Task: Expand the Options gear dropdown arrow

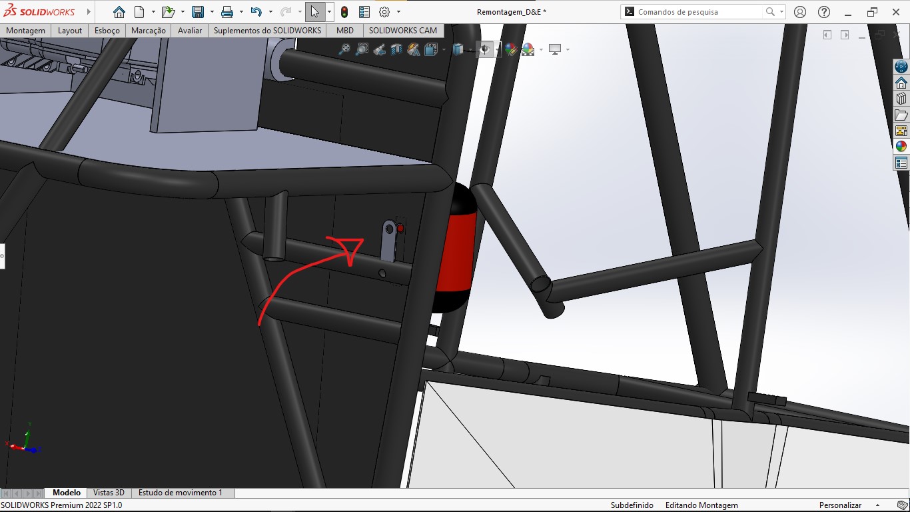Action: click(x=398, y=12)
